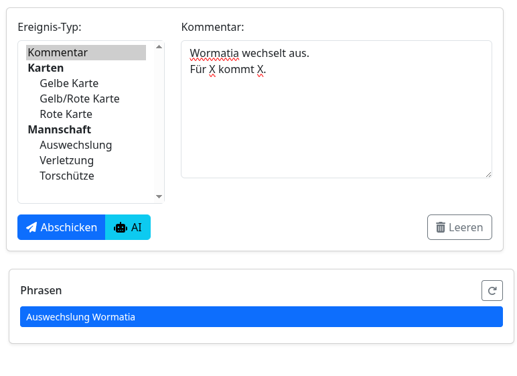Viewport: 517px width, 376px height.
Task: Choose Gelb/Rote Karte option
Action: tap(80, 99)
